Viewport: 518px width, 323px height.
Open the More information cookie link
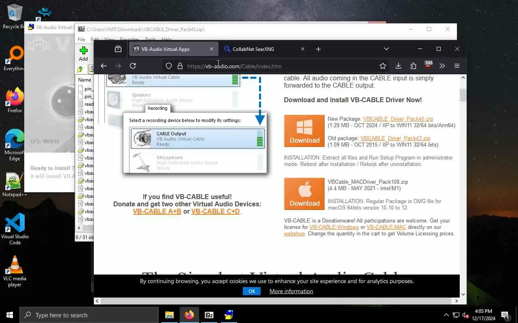coord(291,291)
